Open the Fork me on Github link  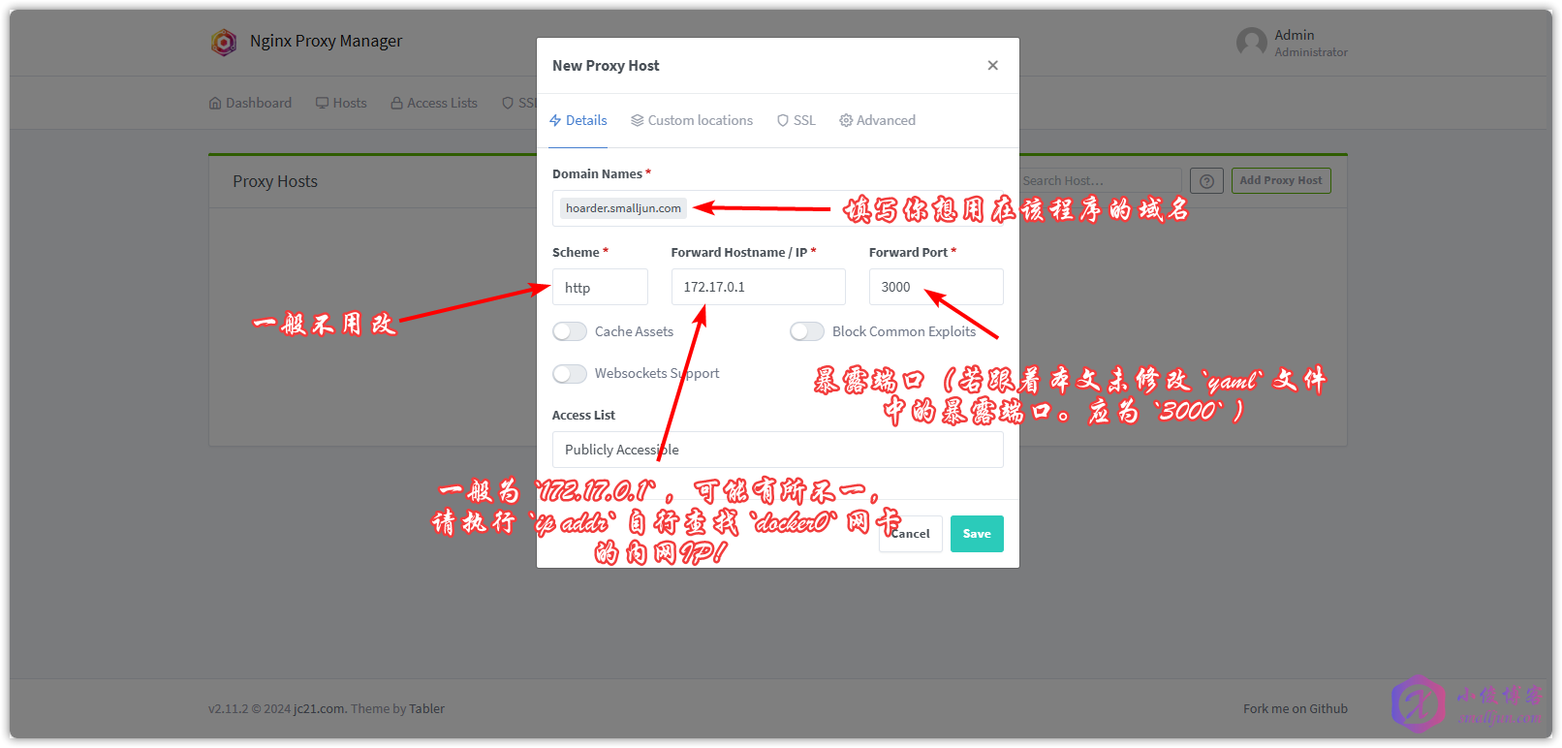tap(1296, 709)
